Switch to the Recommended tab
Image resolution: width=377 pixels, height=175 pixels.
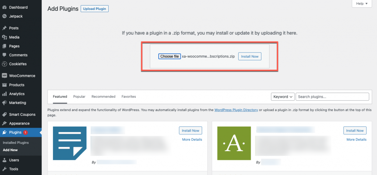tap(103, 96)
